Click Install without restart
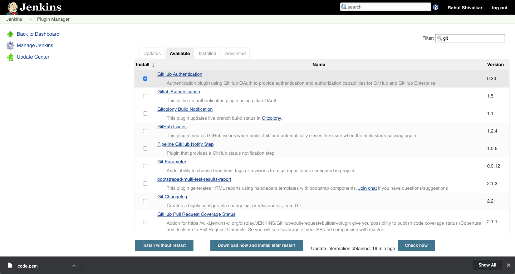The height and width of the screenshot is (274, 515). click(x=164, y=245)
